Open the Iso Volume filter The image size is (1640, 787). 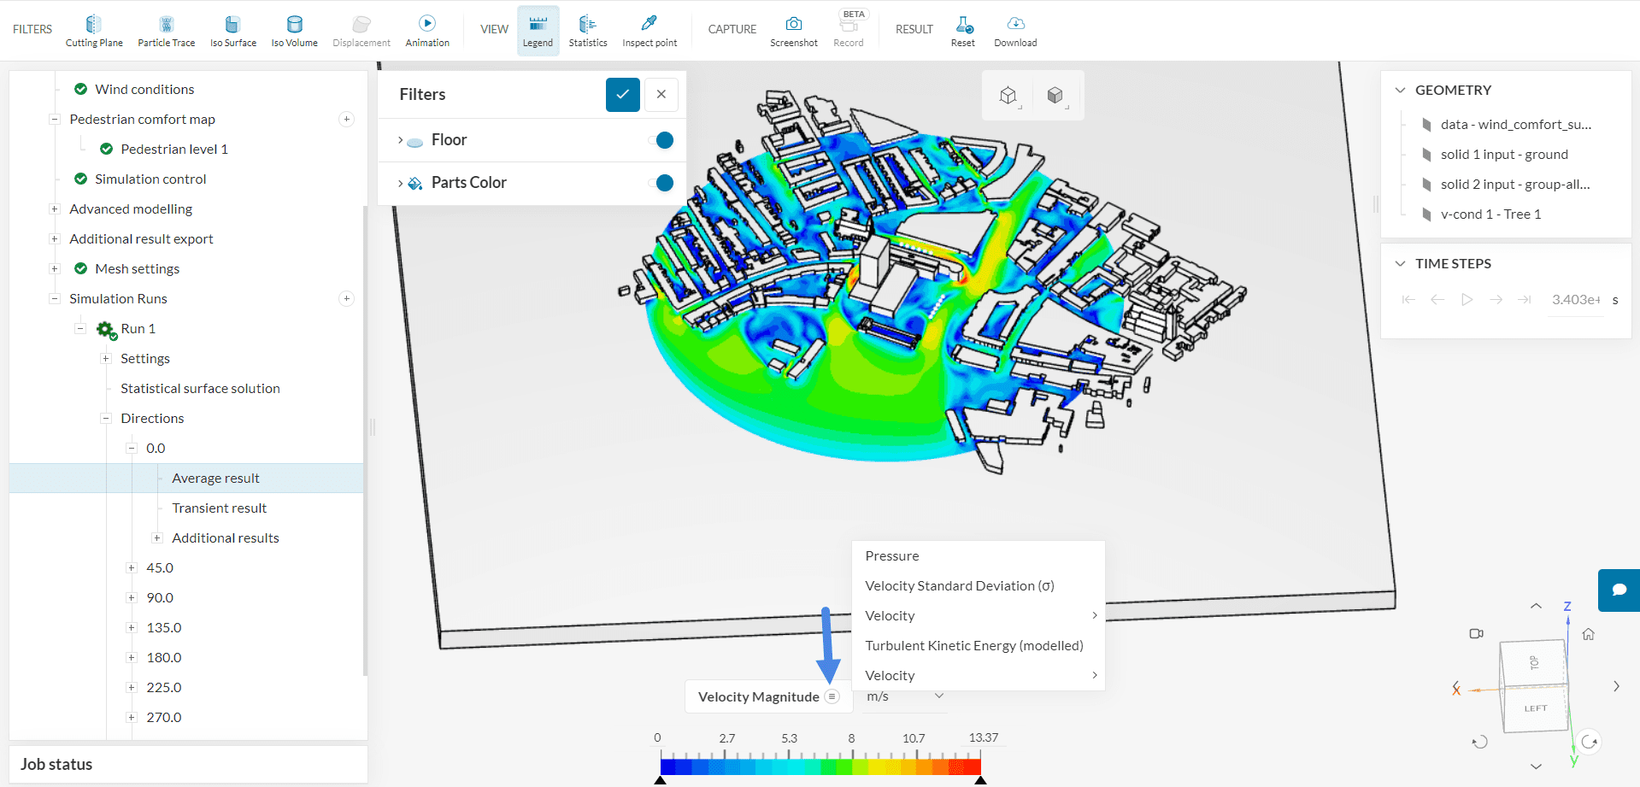coord(294,31)
